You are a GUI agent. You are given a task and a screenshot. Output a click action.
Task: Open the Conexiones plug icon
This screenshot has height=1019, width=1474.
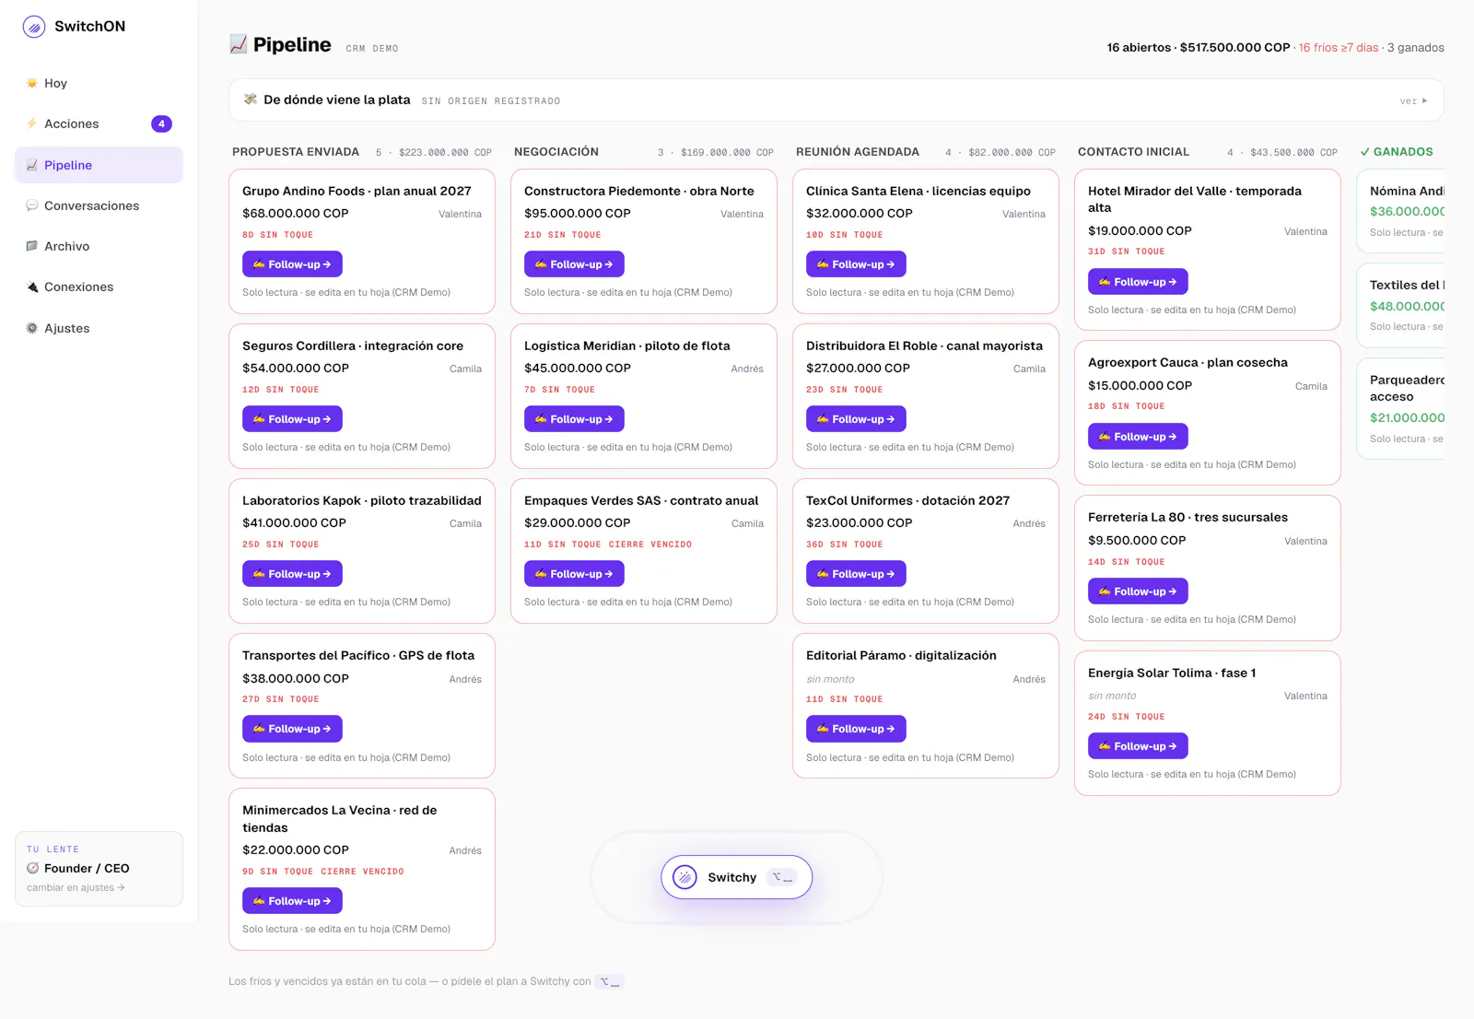(32, 287)
